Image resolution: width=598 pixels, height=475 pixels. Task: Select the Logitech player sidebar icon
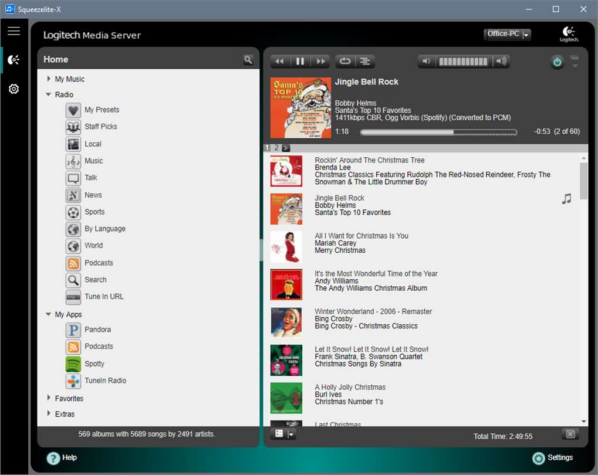coord(13,60)
